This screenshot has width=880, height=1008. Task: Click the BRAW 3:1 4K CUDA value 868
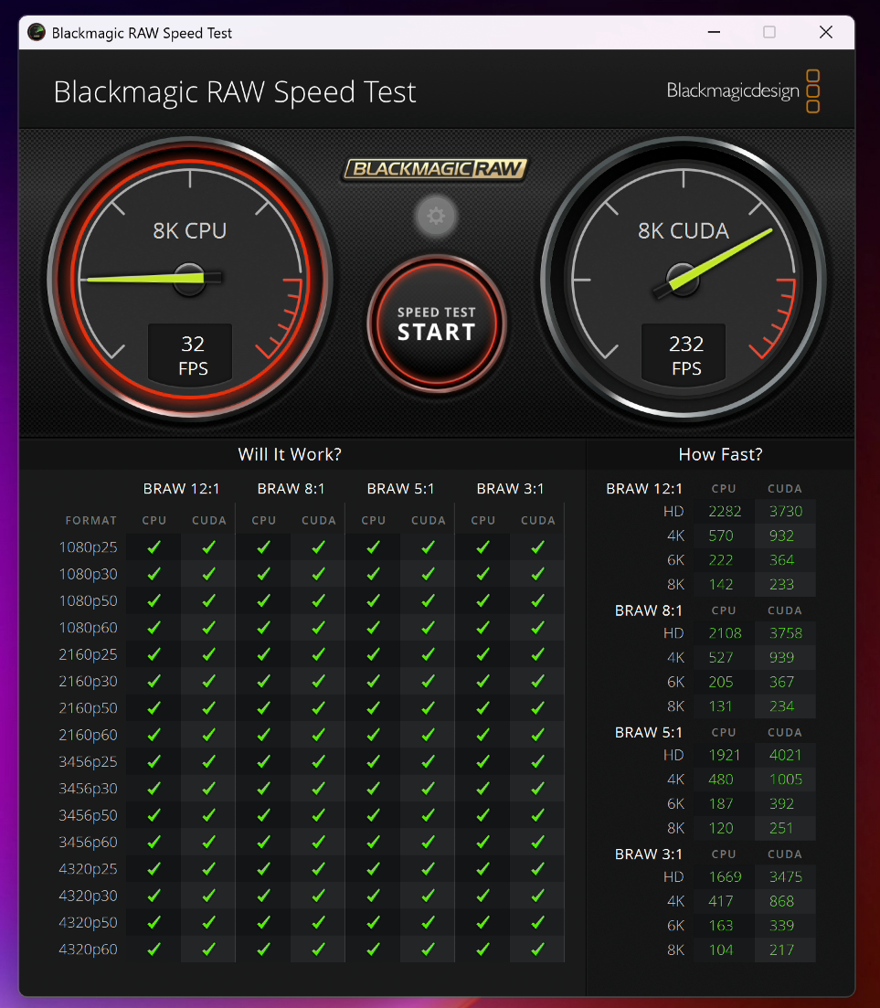coord(781,902)
